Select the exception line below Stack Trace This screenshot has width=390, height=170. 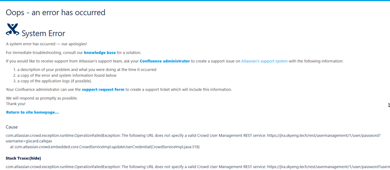(198, 167)
